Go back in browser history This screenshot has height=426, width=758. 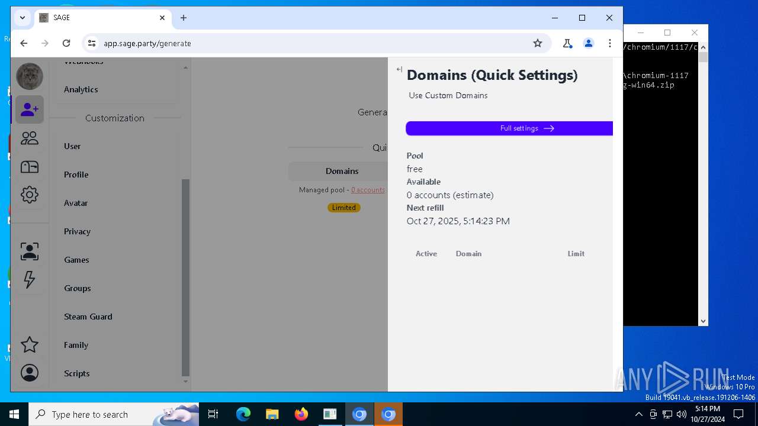point(24,43)
